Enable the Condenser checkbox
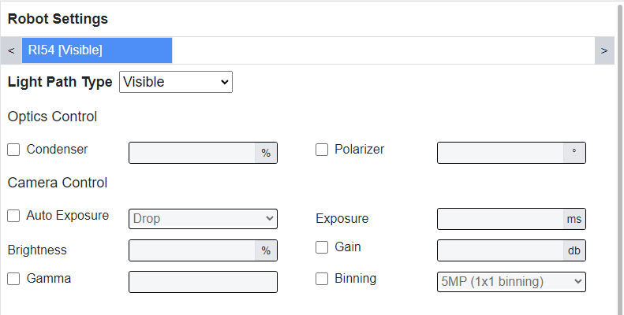This screenshot has height=315, width=624. click(x=13, y=150)
